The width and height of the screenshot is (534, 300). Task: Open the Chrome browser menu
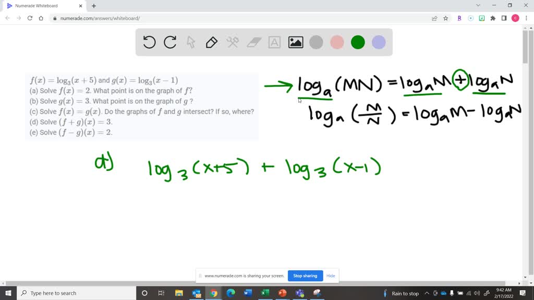(x=527, y=18)
